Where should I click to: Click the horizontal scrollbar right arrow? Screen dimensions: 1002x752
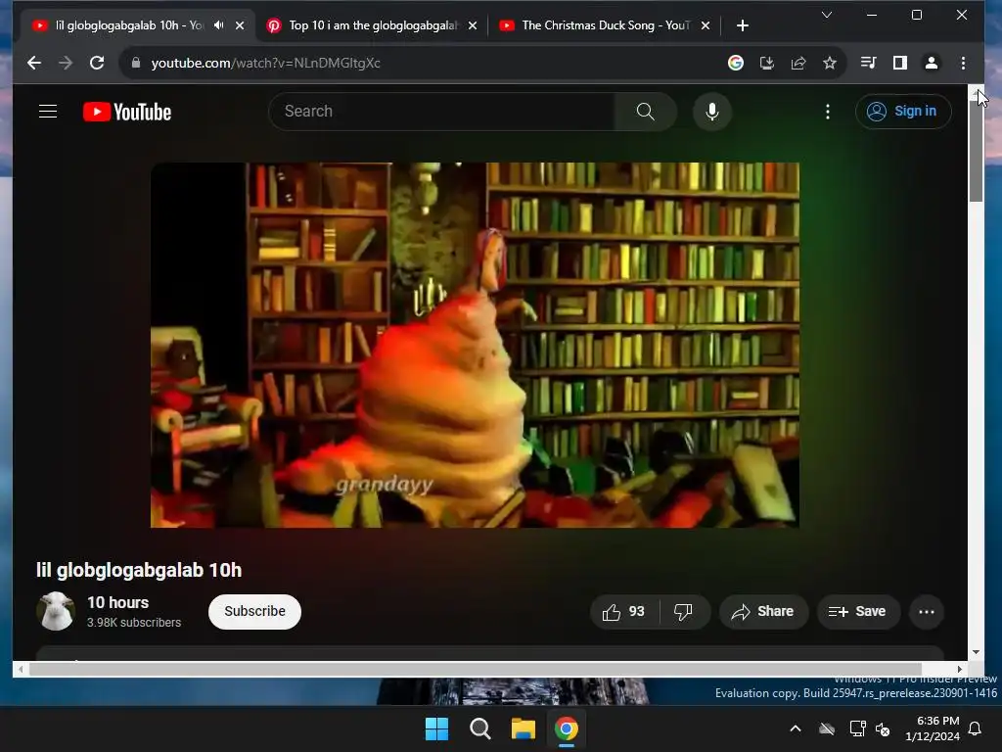(959, 669)
